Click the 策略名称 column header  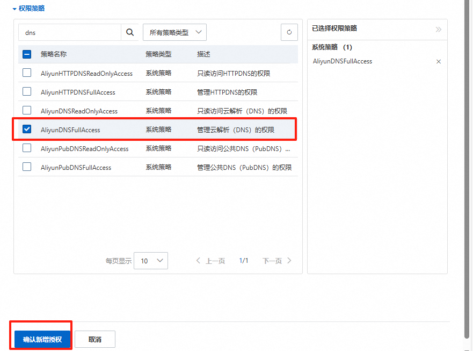pyautogui.click(x=54, y=54)
